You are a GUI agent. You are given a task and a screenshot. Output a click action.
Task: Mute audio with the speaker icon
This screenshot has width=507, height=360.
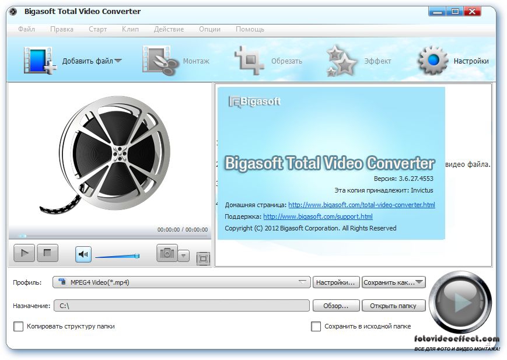tap(83, 254)
